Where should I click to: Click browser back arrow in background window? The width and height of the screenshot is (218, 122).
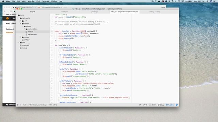coord(4,11)
